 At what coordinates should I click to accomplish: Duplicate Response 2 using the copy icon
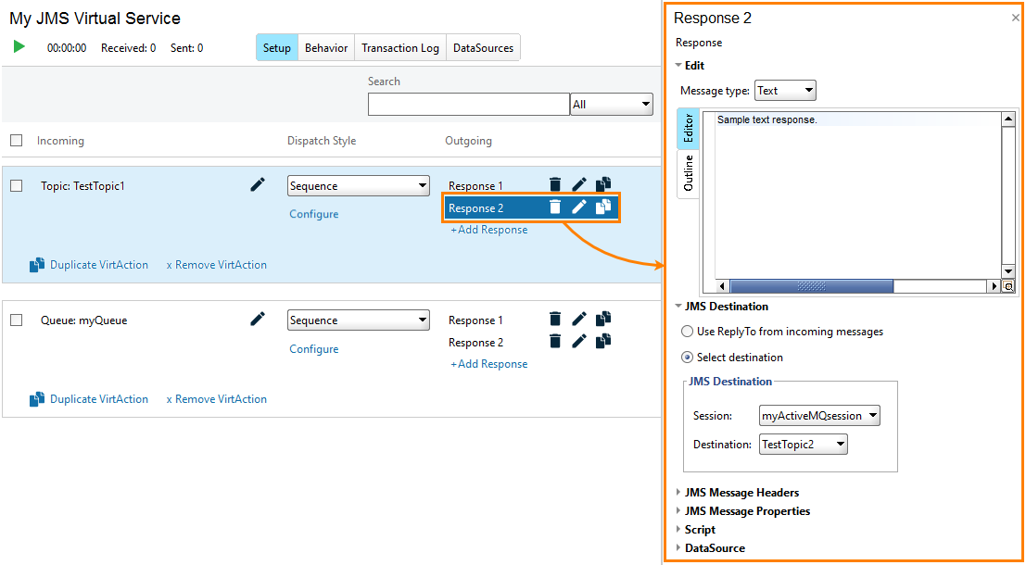[x=602, y=207]
